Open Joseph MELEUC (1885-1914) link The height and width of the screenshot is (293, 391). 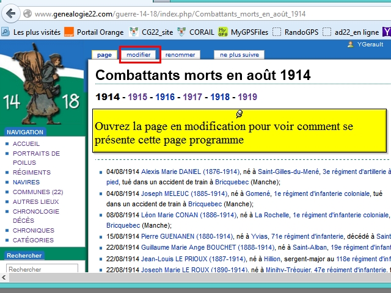pos(185,194)
